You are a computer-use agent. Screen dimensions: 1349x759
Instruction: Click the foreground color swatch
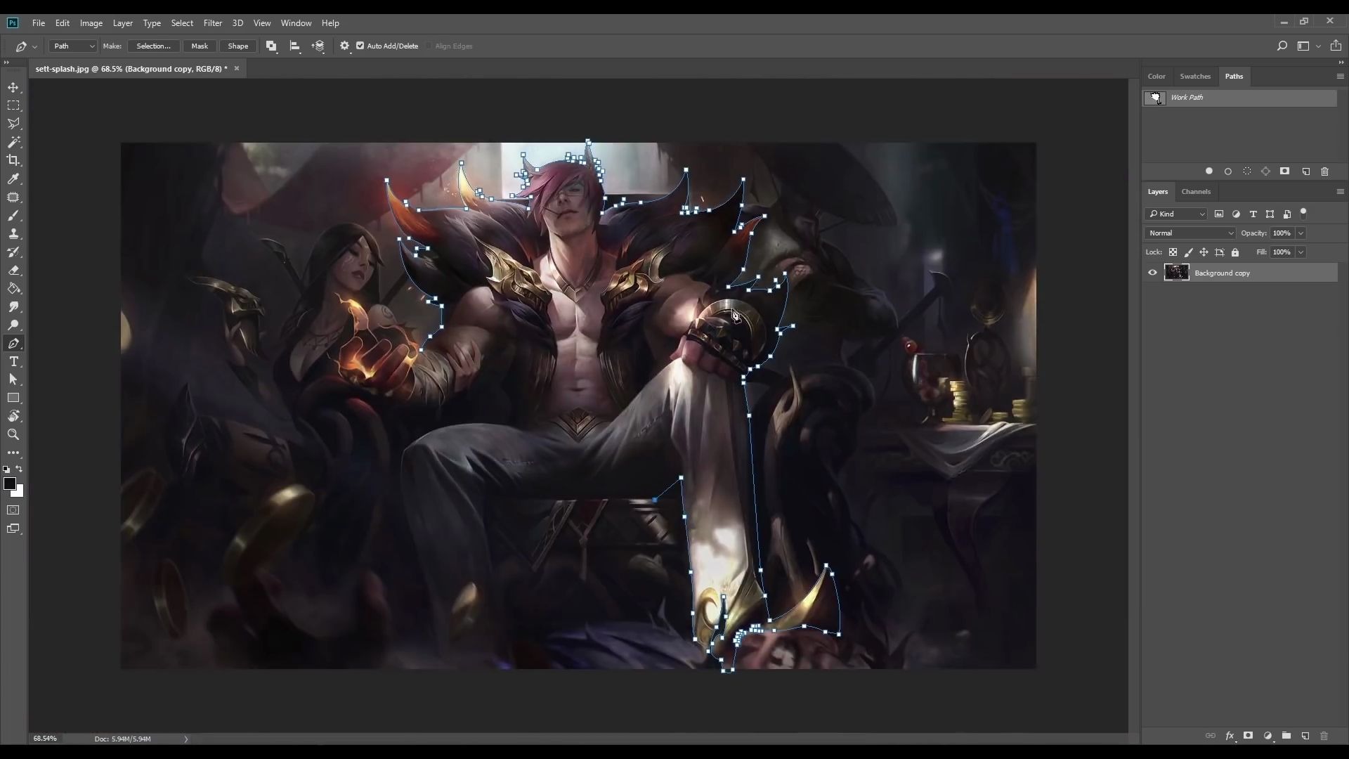tap(9, 484)
